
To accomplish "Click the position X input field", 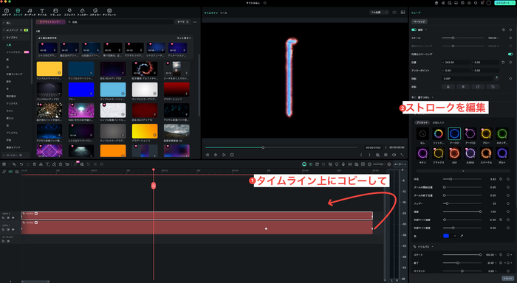I will click(456, 62).
